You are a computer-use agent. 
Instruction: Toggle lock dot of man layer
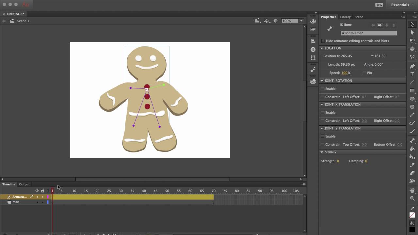point(42,202)
